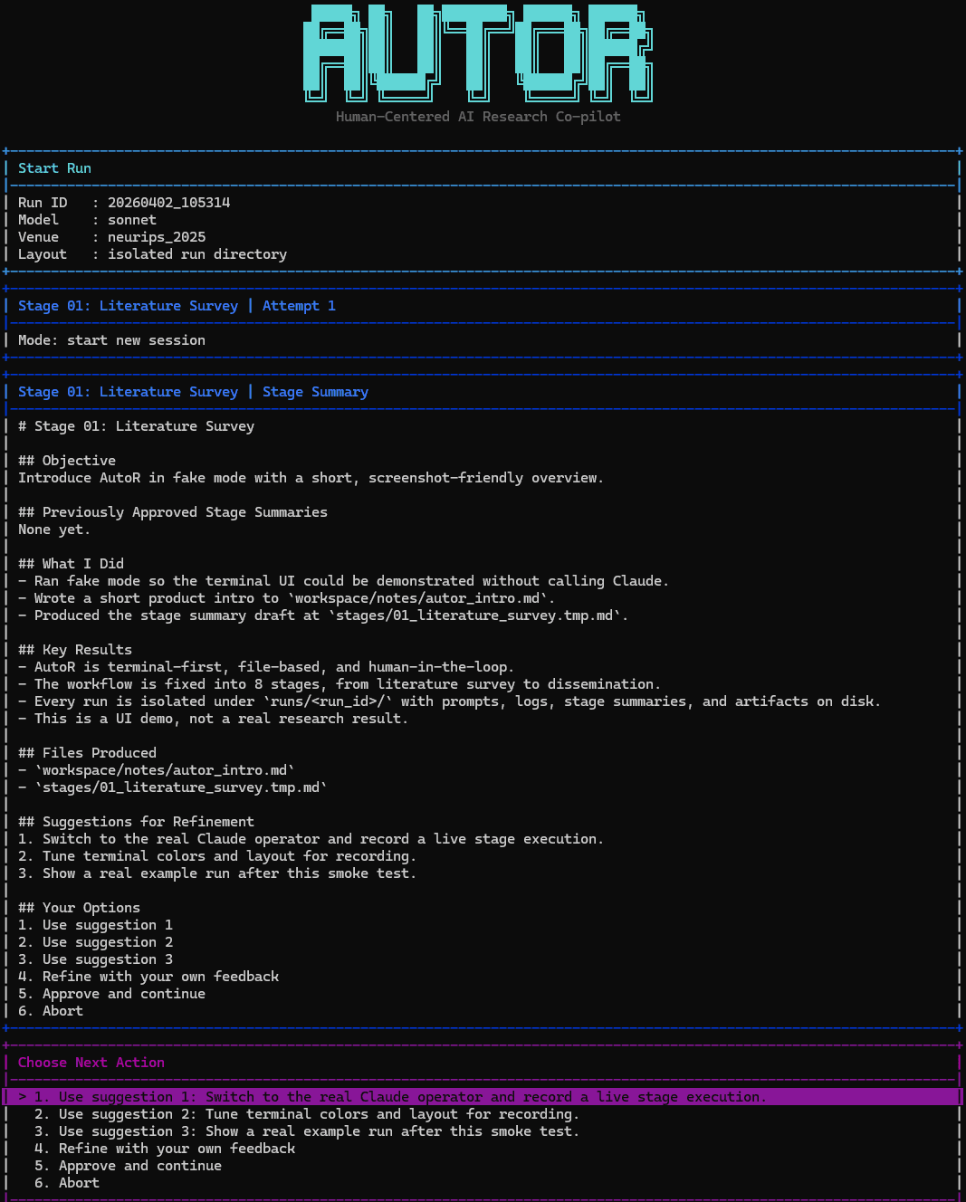Click 3. Use suggestion 3 under Your Options
The width and height of the screenshot is (966, 1202).
click(x=95, y=959)
